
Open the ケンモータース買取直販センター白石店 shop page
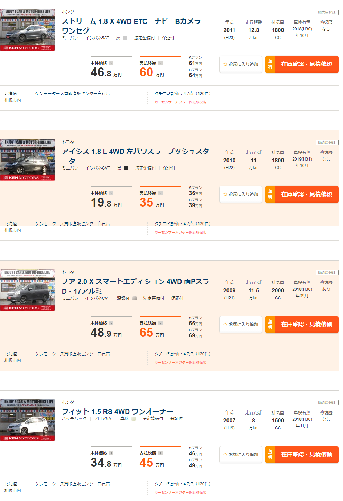[x=72, y=93]
